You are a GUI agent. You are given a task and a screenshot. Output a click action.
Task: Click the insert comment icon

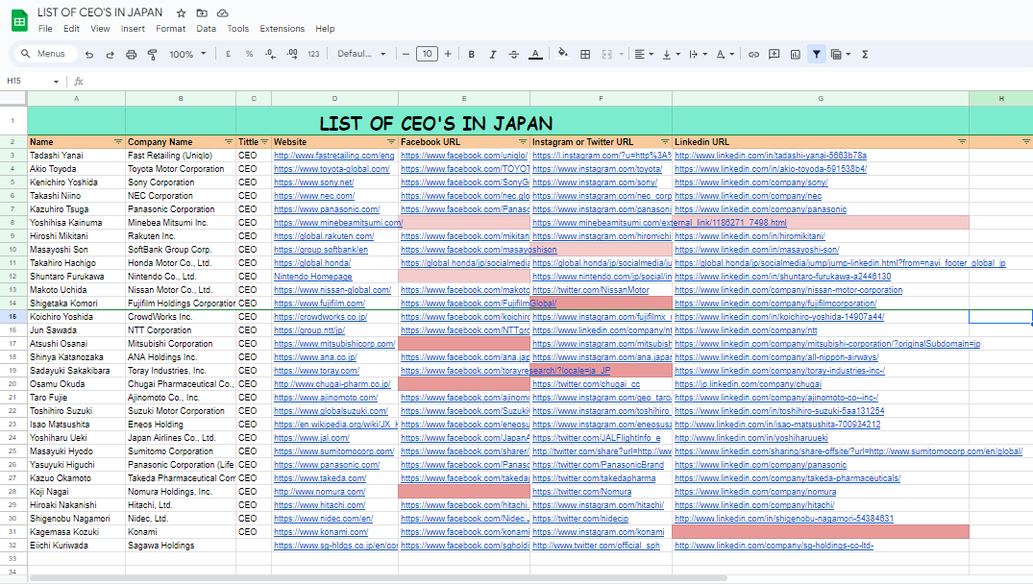point(775,54)
